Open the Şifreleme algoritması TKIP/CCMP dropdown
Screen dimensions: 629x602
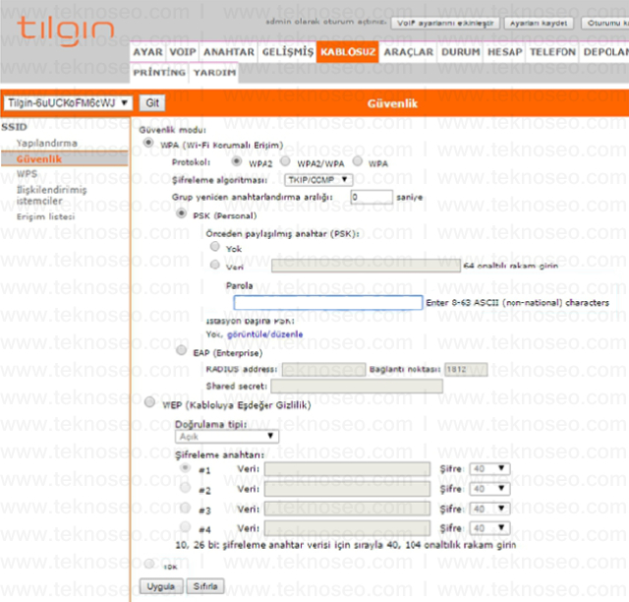(x=318, y=180)
